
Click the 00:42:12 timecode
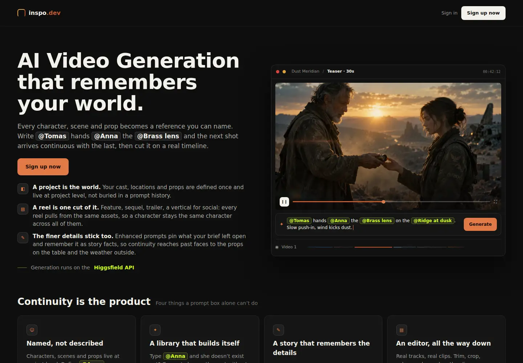coord(491,72)
